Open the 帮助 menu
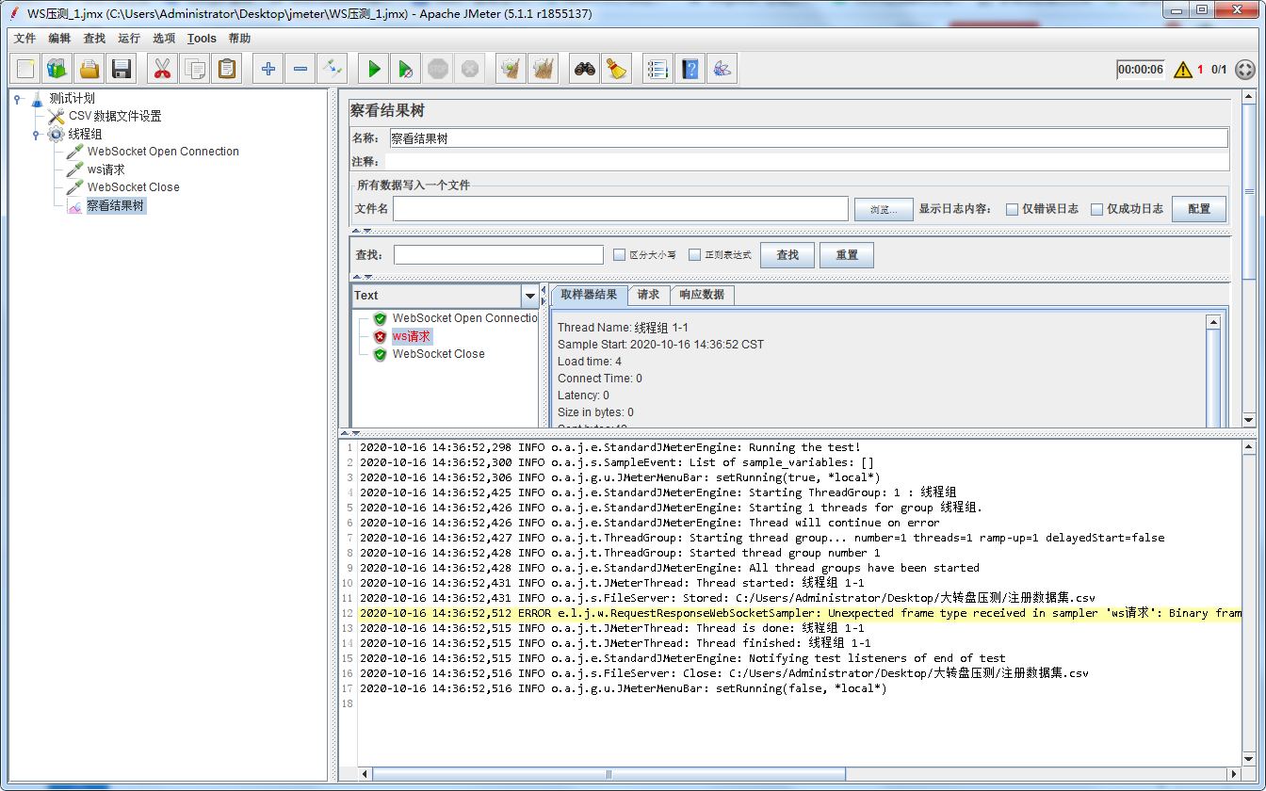The image size is (1266, 791). [239, 39]
